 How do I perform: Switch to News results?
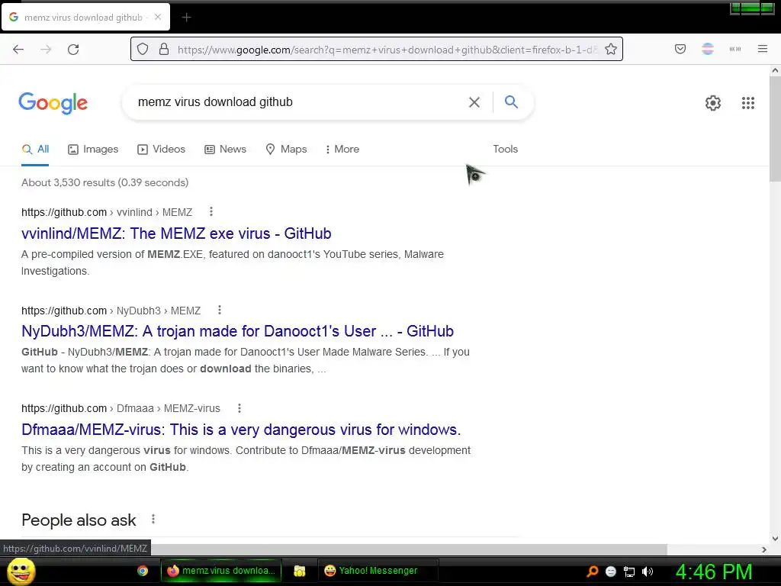[225, 149]
